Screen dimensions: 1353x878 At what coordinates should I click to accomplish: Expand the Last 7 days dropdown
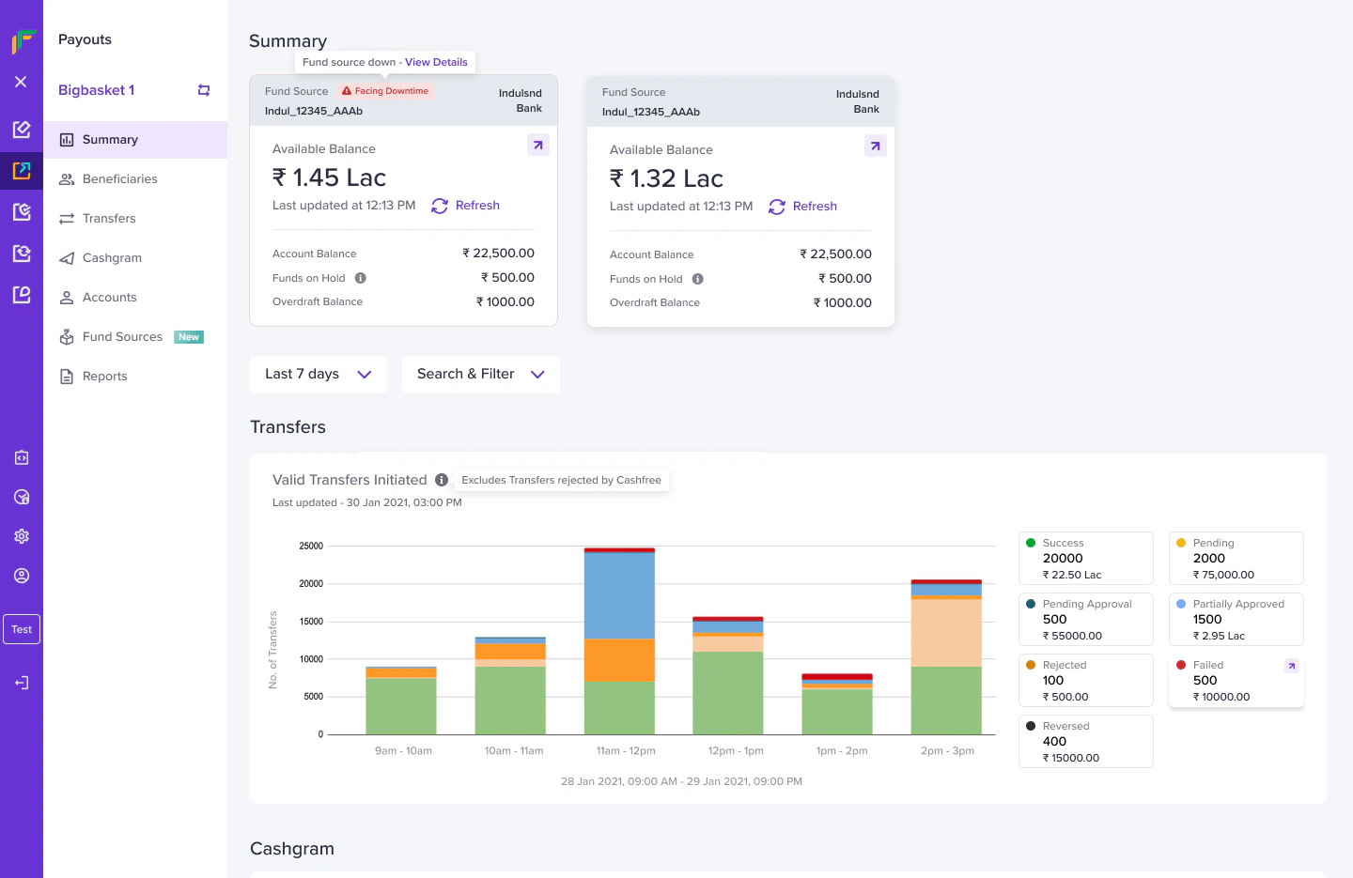click(319, 374)
